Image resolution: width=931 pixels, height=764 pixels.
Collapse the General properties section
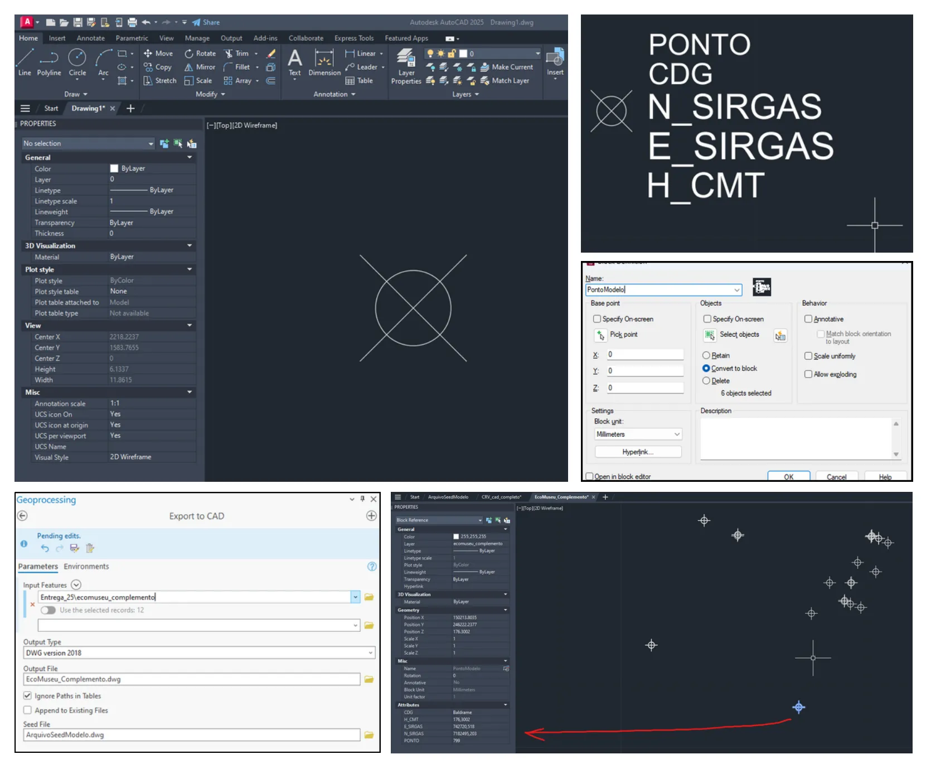pos(190,157)
